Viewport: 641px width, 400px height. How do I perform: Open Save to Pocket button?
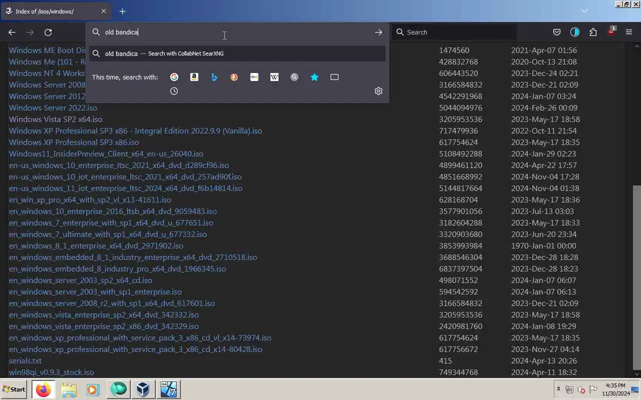pos(557,32)
